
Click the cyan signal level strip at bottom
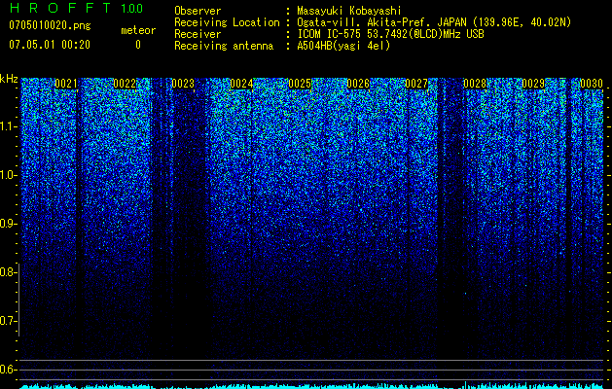tap(311, 386)
